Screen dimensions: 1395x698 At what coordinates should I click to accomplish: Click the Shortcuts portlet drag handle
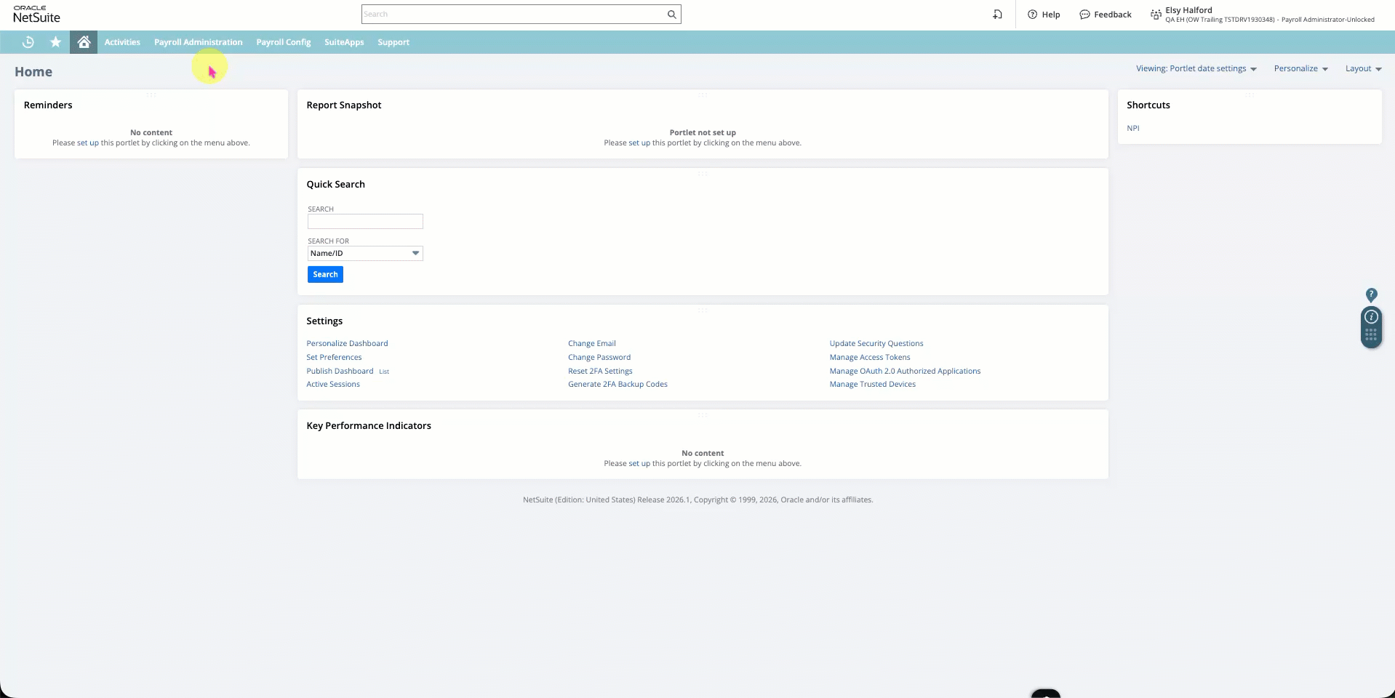point(1250,95)
